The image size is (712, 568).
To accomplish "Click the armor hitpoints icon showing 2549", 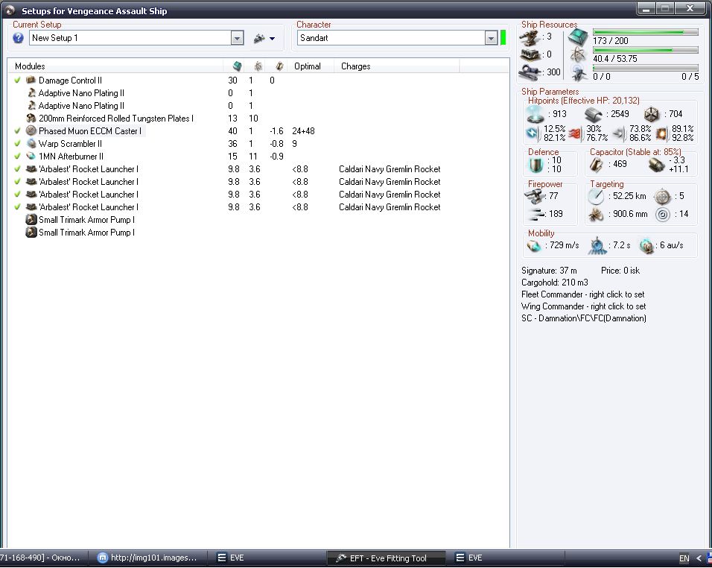I will pos(593,115).
